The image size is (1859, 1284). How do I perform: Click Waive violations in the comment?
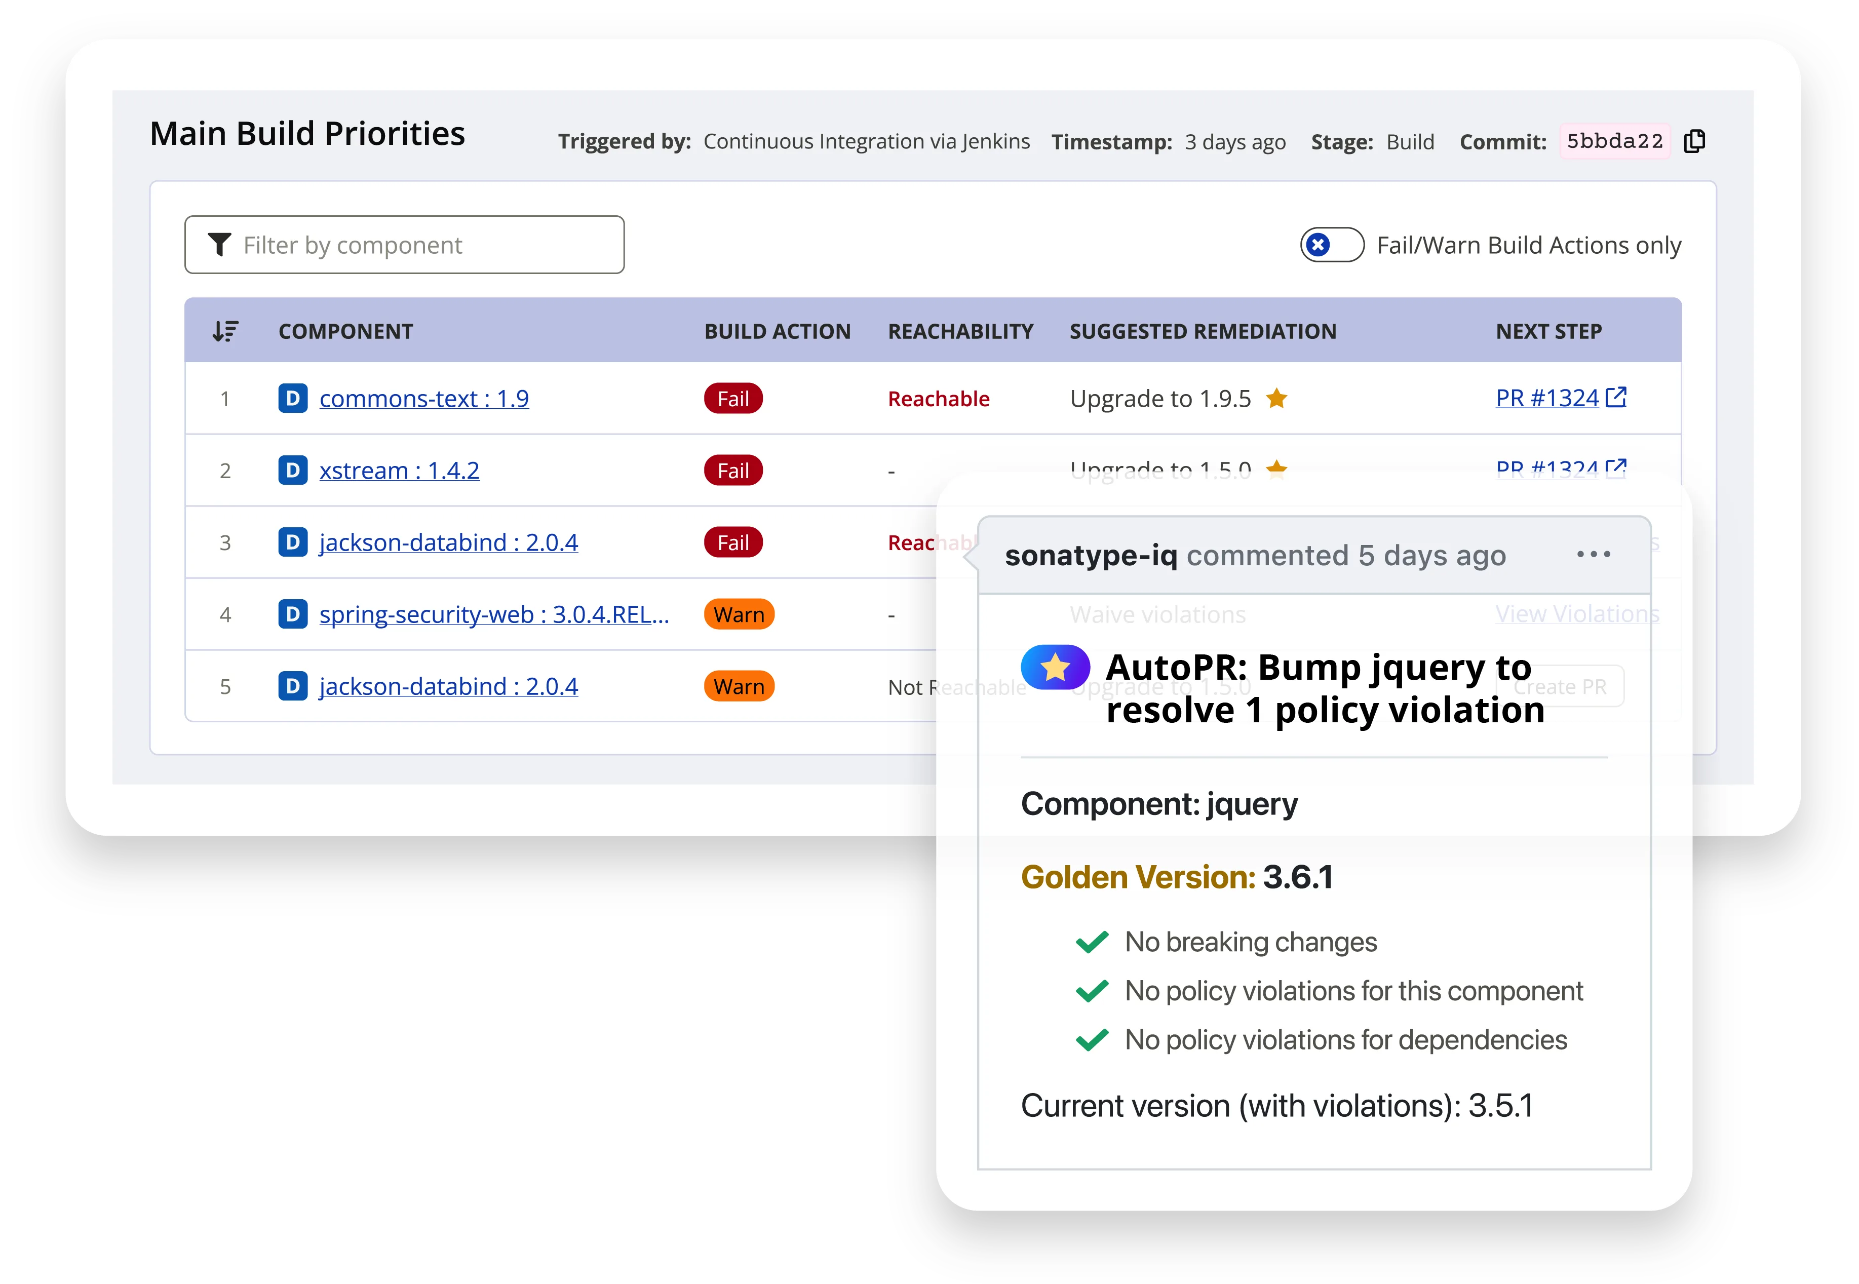click(x=1157, y=613)
